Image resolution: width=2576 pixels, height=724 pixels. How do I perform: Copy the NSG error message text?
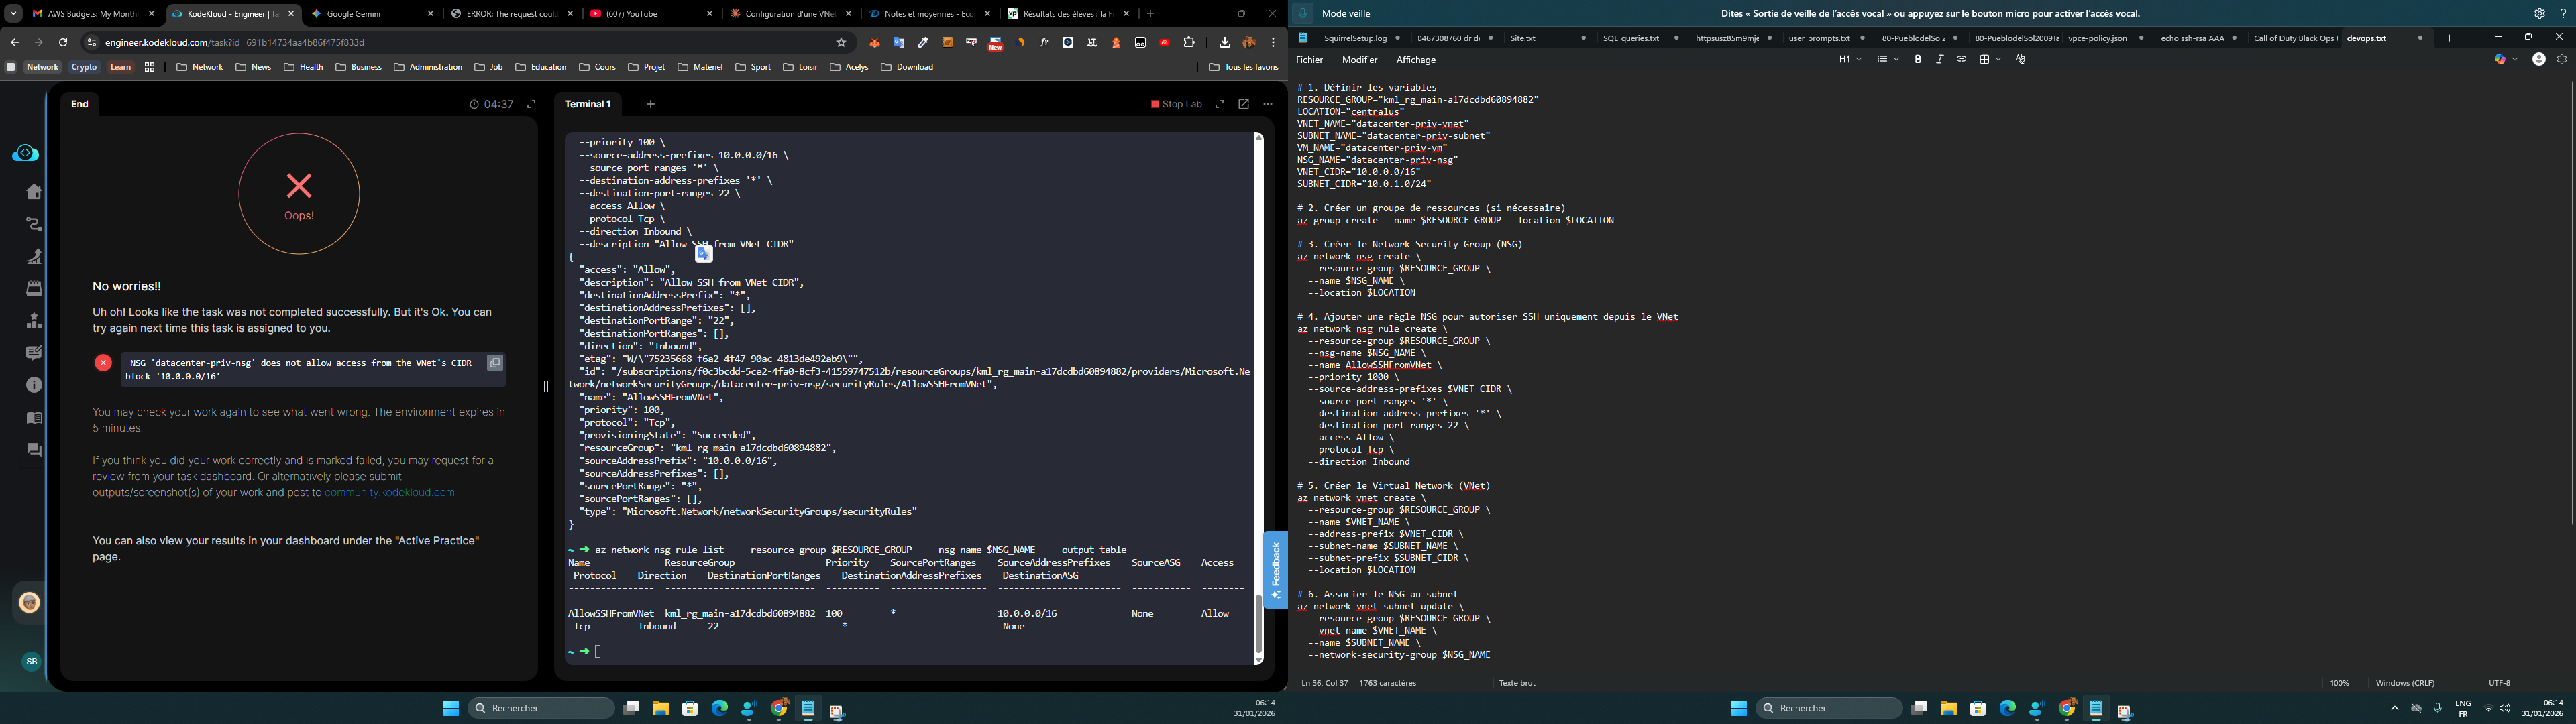coord(494,363)
